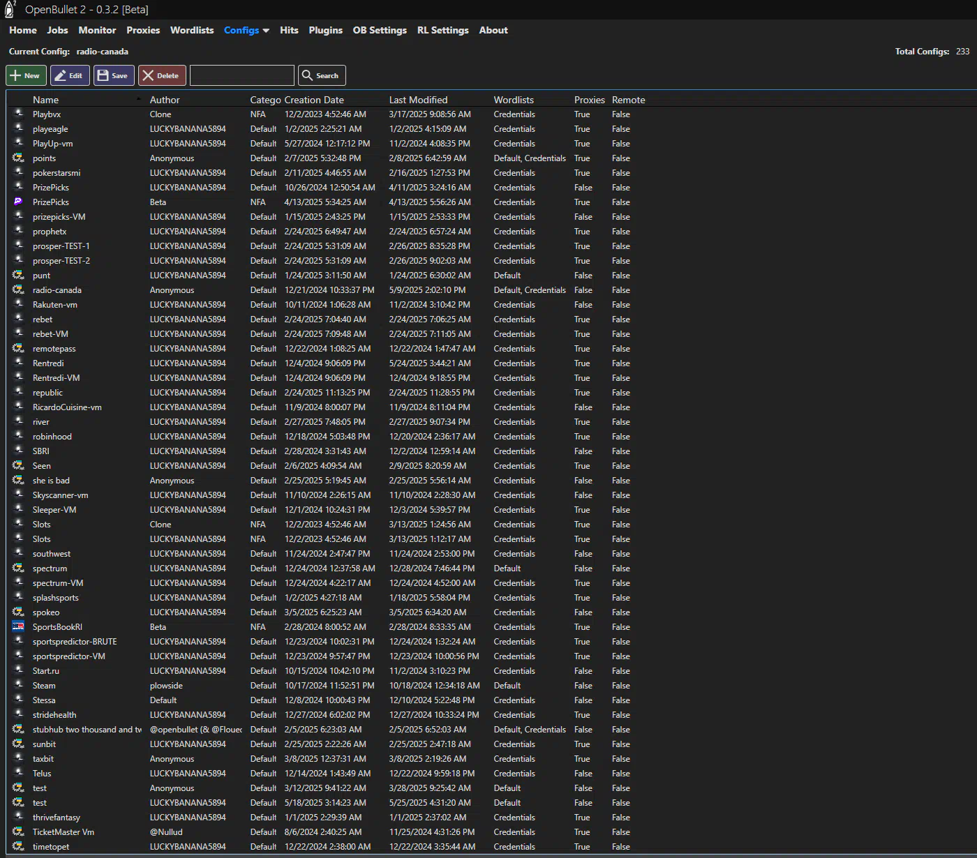
Task: Click the icon beside Stessa config
Action: tap(19, 700)
